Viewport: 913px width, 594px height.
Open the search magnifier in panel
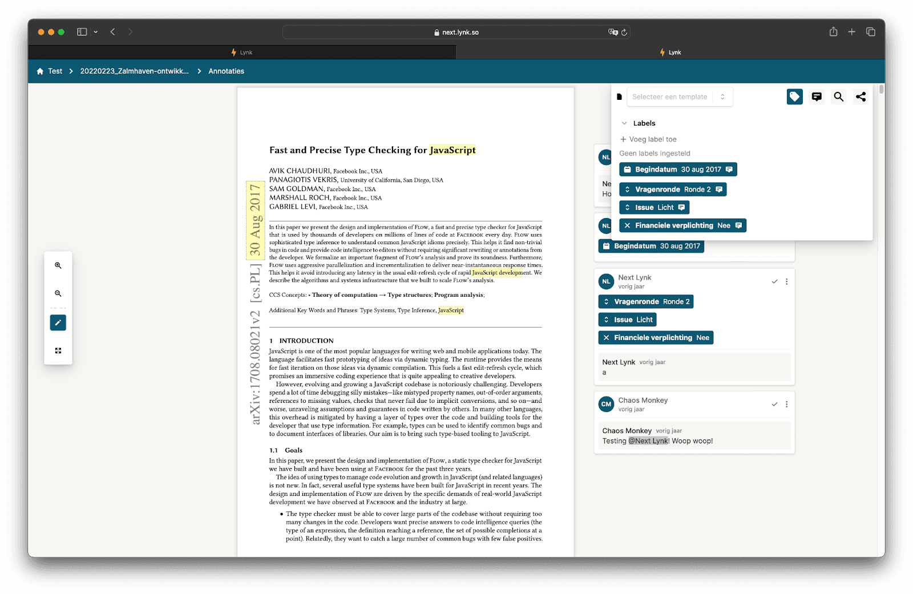(x=838, y=96)
